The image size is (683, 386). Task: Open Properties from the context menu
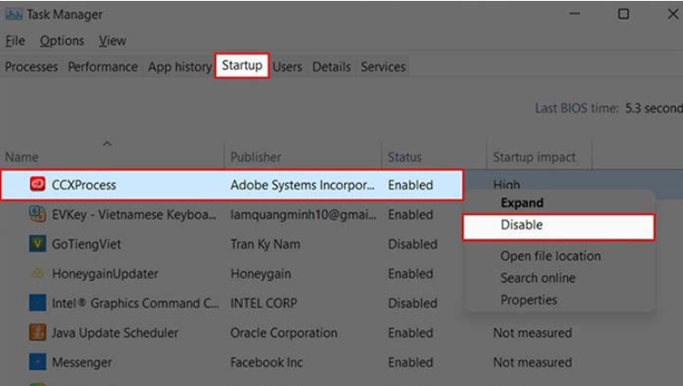529,300
